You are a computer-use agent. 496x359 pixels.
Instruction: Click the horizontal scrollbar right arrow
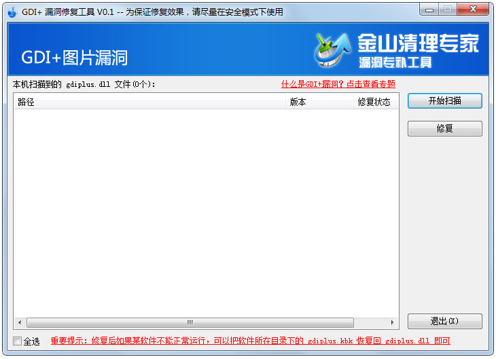point(392,322)
